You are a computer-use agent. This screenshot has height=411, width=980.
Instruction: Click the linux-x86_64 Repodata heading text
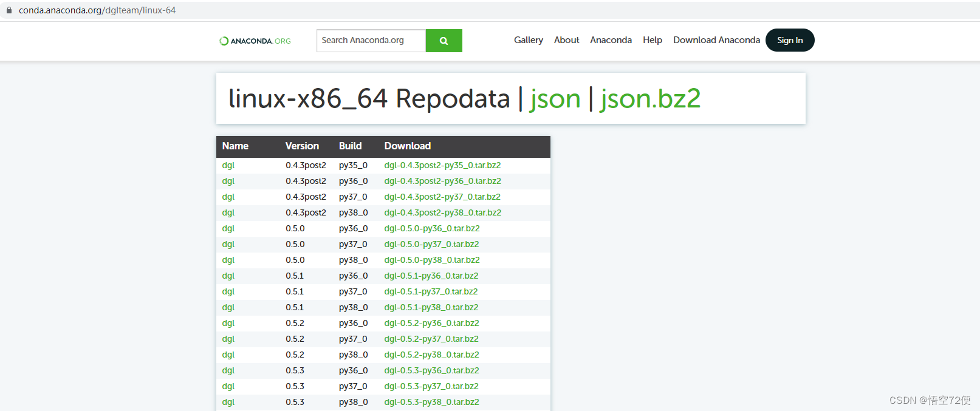click(x=369, y=99)
